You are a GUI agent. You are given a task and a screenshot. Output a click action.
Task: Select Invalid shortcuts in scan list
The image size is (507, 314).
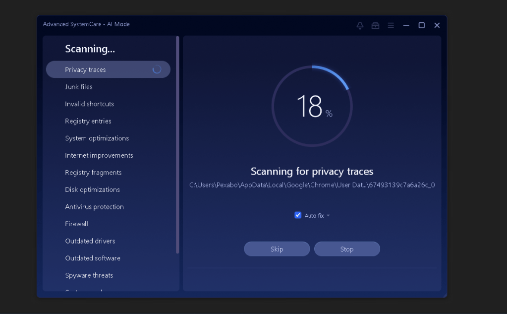[x=108, y=104]
